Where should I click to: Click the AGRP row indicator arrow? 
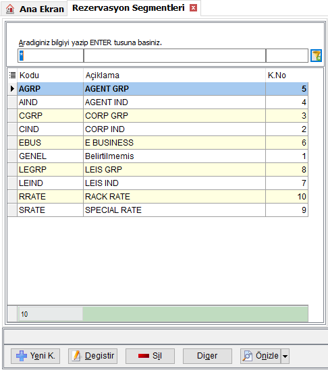click(x=12, y=89)
